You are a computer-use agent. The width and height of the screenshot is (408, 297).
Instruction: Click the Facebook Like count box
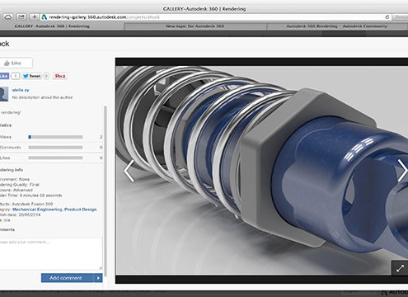pyautogui.click(x=16, y=76)
